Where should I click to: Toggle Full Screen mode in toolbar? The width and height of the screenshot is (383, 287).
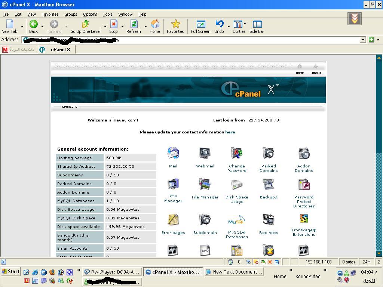click(x=200, y=27)
